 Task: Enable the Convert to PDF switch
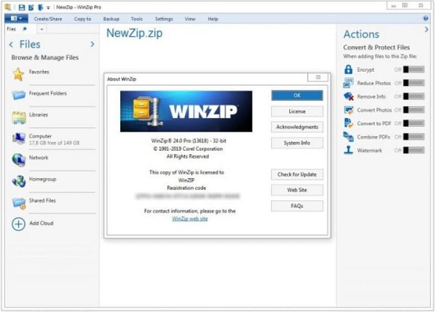point(413,123)
